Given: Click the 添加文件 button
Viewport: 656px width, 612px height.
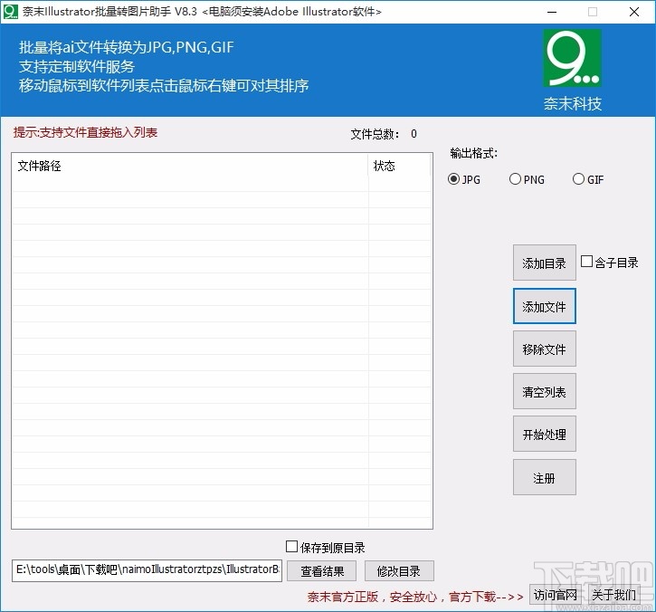Looking at the screenshot, I should (x=545, y=306).
